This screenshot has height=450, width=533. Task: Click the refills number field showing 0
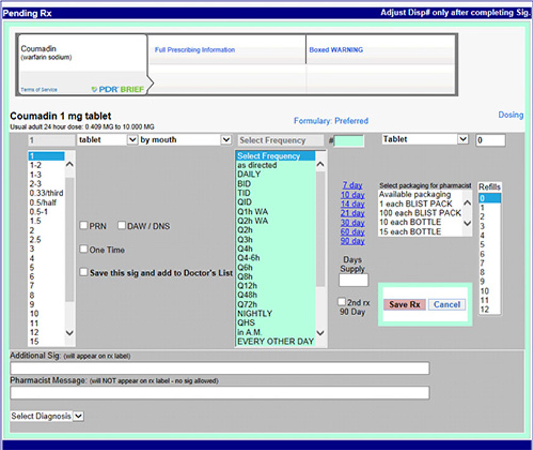491,140
